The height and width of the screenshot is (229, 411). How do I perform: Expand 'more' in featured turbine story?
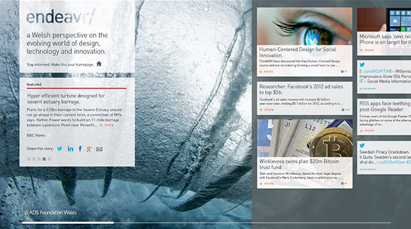pos(106,125)
